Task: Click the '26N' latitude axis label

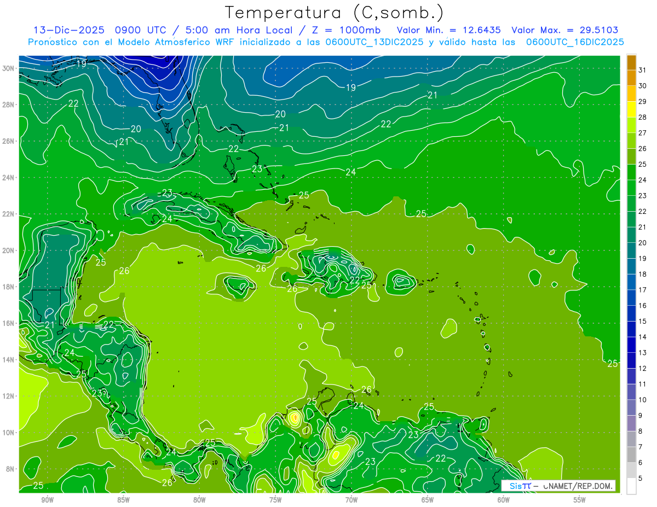Action: click(8, 141)
